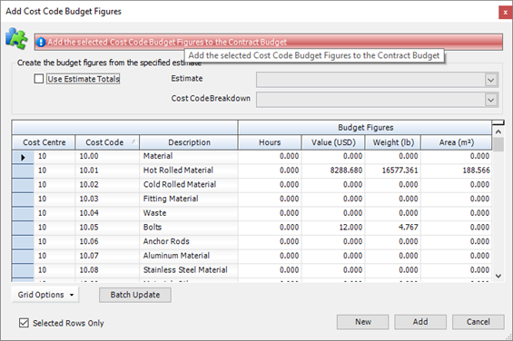Select the row indicator arrow for Material row

click(x=23, y=157)
